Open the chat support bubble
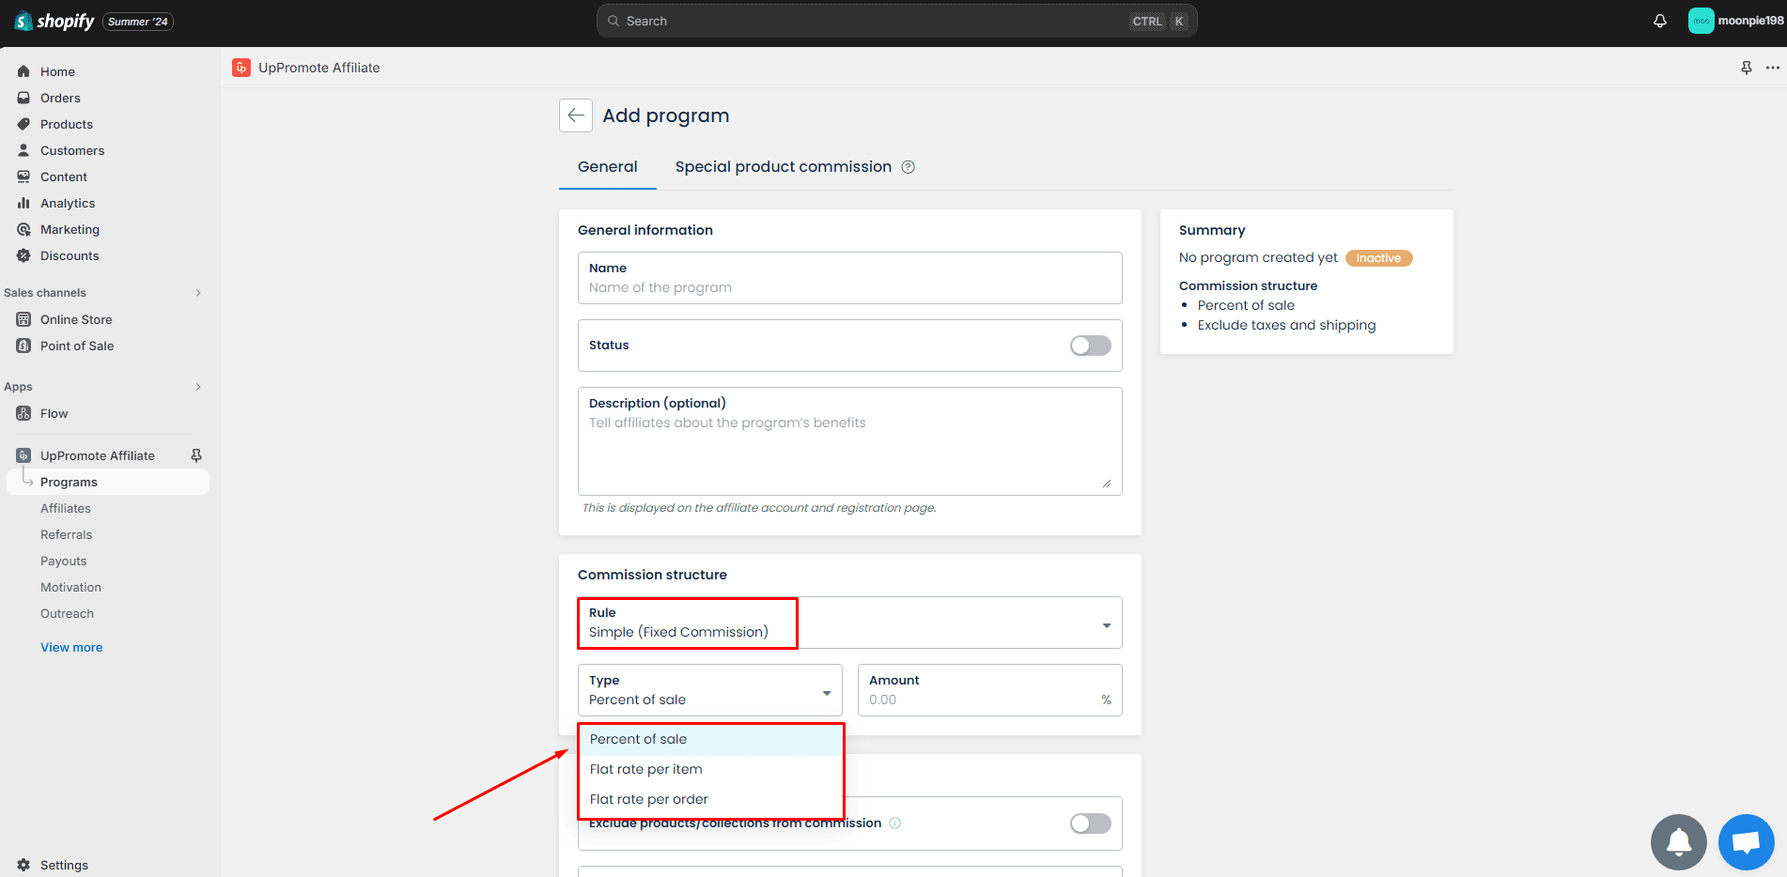Screen dimensions: 1787x877 coord(1747,842)
